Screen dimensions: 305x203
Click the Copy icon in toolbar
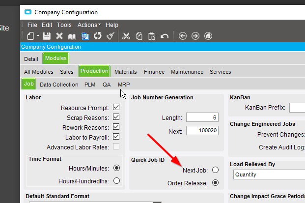pos(139,36)
